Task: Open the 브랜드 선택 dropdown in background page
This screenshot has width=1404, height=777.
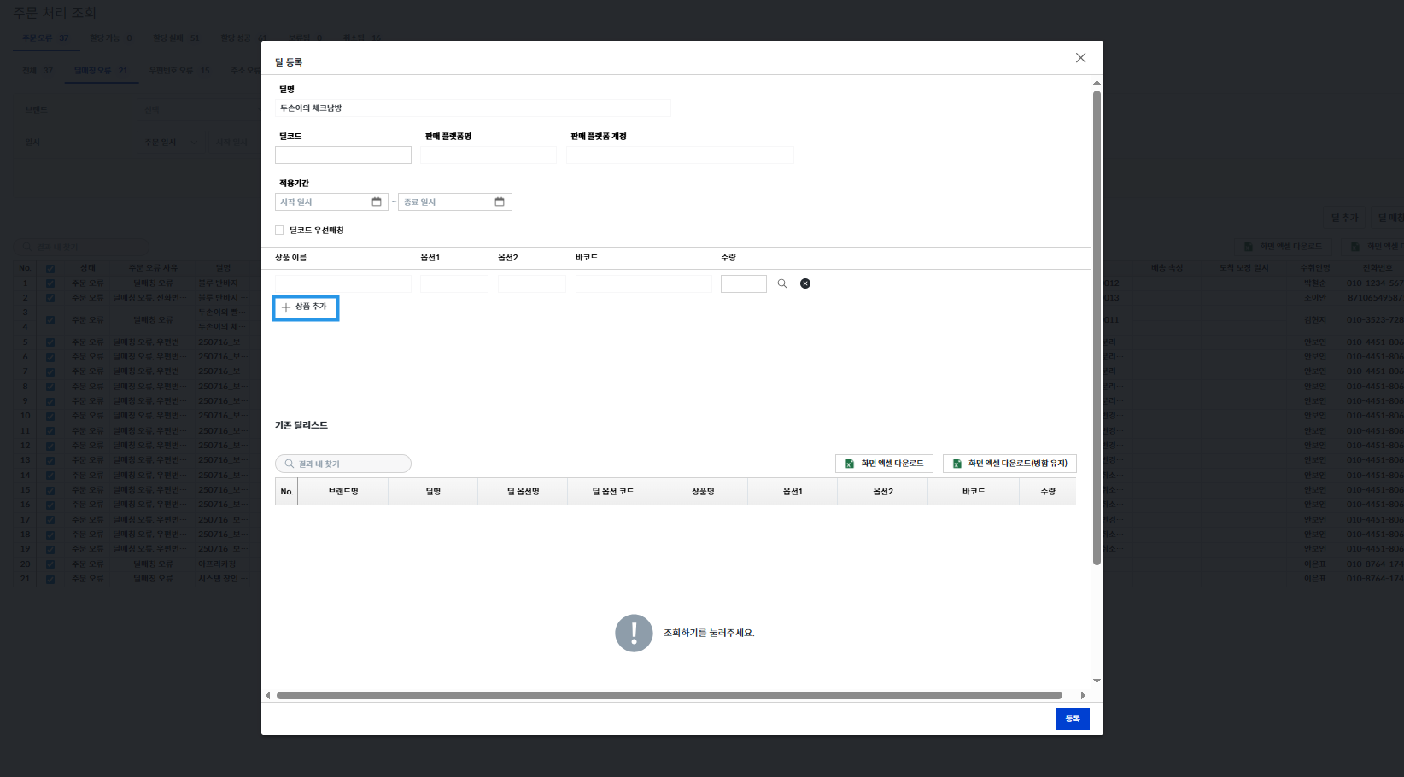Action: click(x=198, y=109)
